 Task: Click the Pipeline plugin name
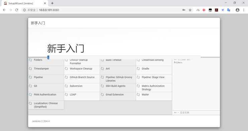[38, 77]
